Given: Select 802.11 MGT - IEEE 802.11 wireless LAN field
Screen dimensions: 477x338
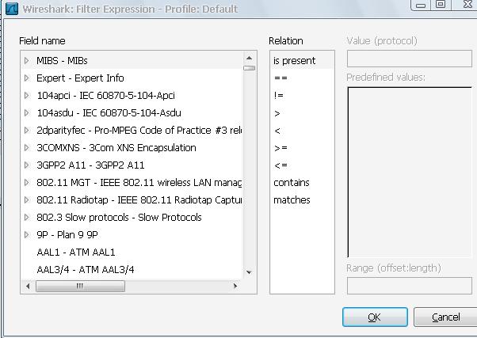Looking at the screenshot, I should click(x=139, y=182).
